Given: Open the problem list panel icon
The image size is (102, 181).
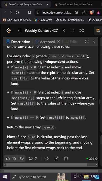Looking at the screenshot, I should coord(20,31).
